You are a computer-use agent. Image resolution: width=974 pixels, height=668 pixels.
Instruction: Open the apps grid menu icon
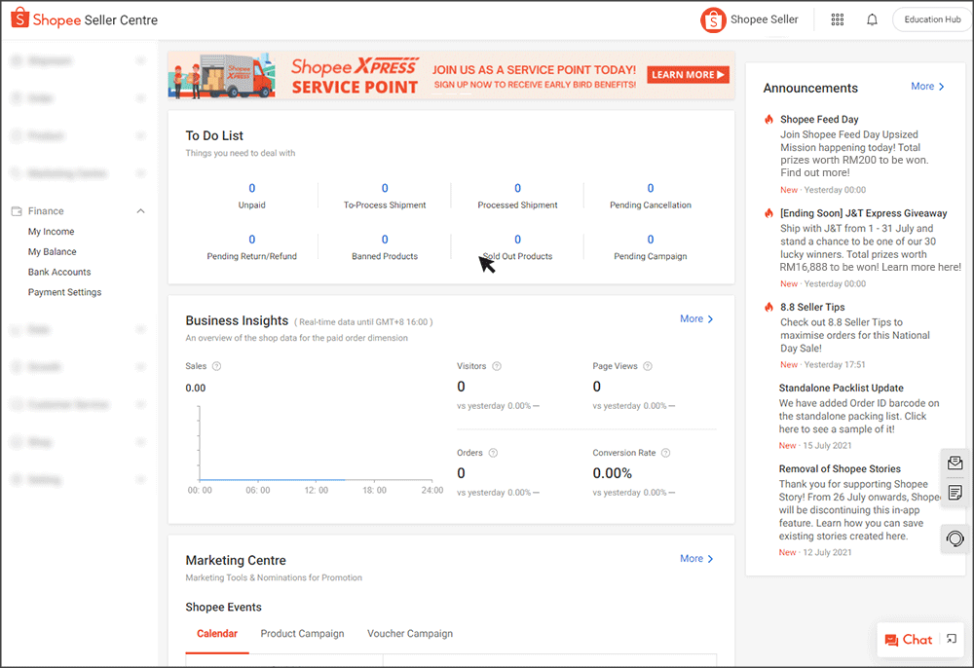click(x=837, y=19)
